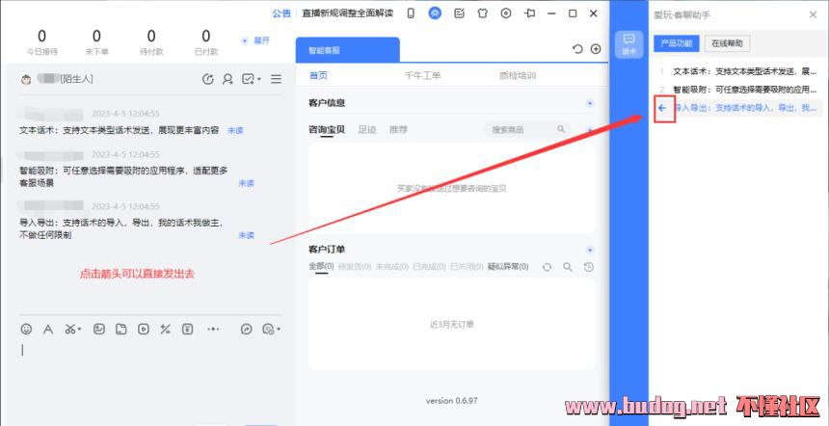The height and width of the screenshot is (426, 829).
Task: Select the 千牛工单 tab
Action: (422, 75)
